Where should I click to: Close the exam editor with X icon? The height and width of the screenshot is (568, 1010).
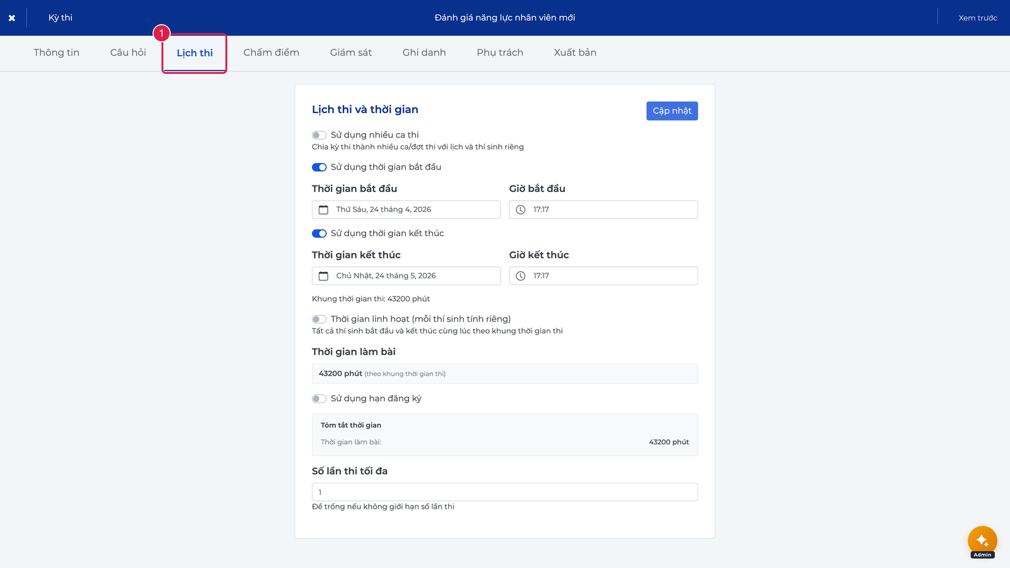tap(12, 18)
